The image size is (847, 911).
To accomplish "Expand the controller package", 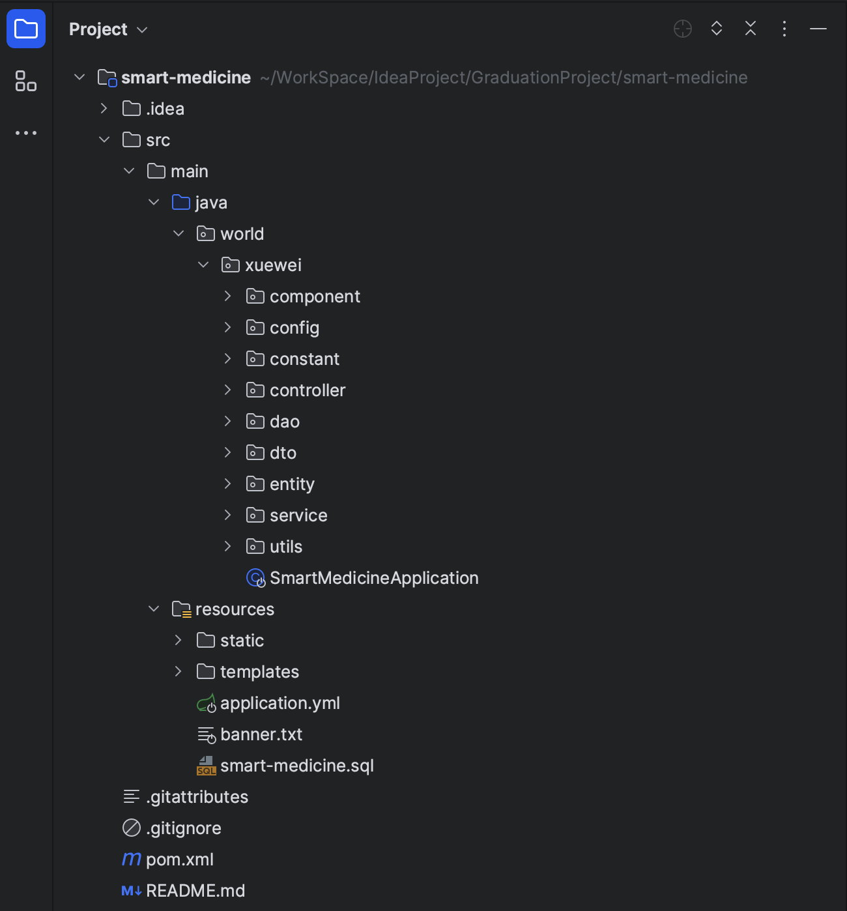I will [227, 390].
